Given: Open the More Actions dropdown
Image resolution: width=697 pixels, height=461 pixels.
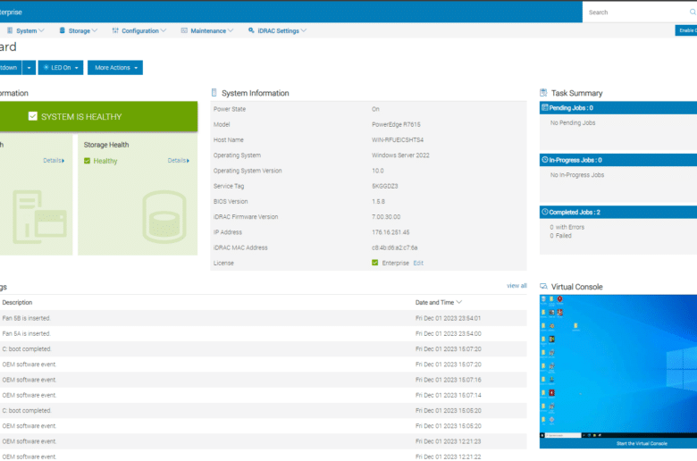Looking at the screenshot, I should (115, 68).
